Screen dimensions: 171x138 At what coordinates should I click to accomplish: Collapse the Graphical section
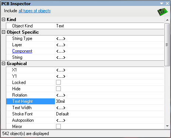4,64
